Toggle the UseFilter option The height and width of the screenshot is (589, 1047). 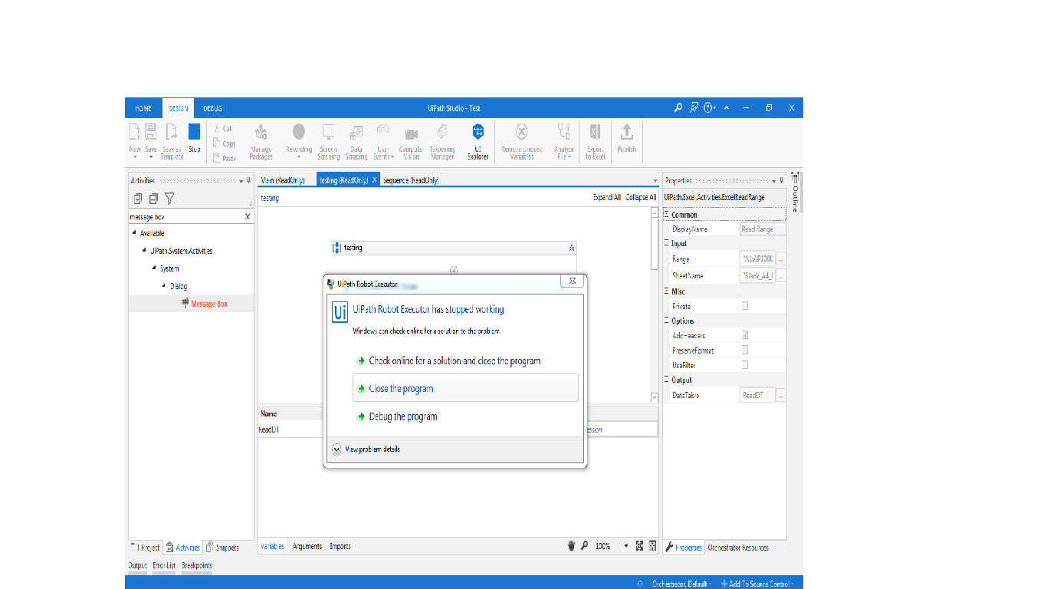tap(743, 364)
